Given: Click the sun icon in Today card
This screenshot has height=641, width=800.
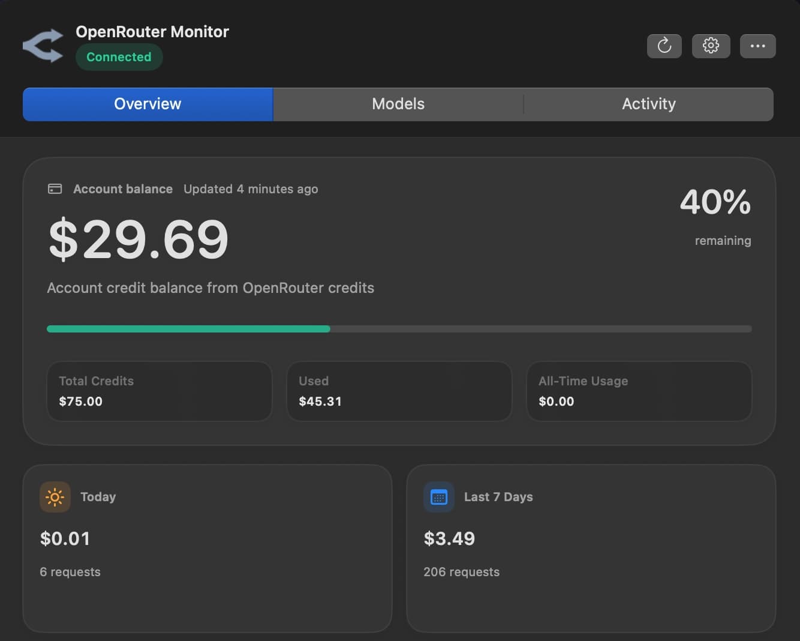Looking at the screenshot, I should pos(55,497).
